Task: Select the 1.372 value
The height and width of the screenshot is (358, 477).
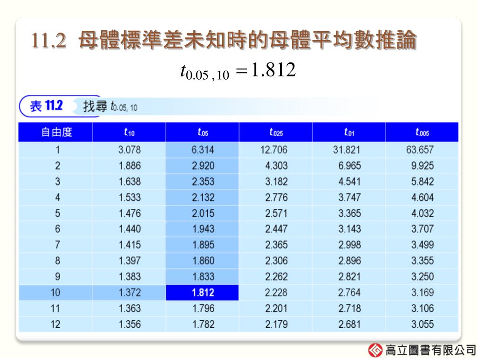Action: pos(129,293)
